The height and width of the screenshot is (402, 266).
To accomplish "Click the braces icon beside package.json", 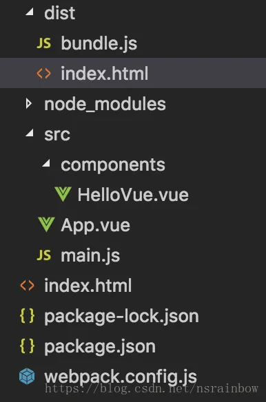I will [27, 346].
